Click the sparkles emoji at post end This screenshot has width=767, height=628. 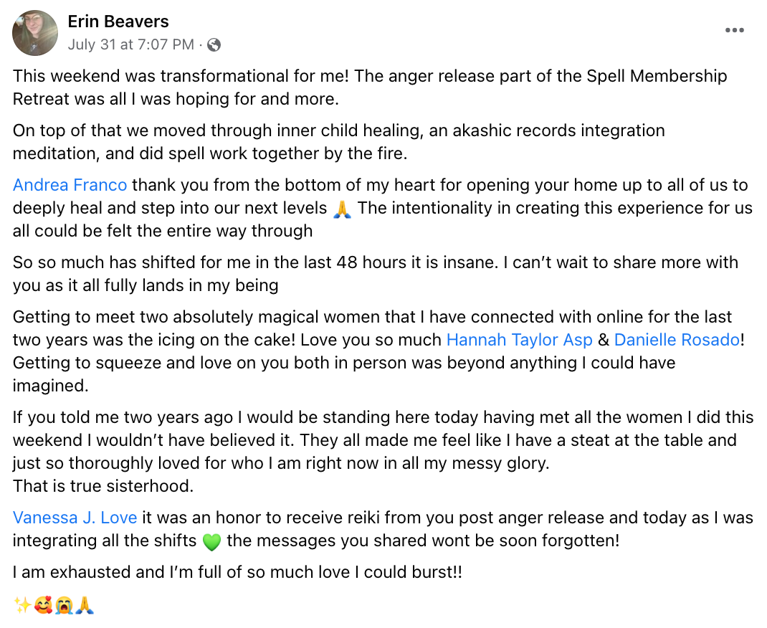click(22, 606)
